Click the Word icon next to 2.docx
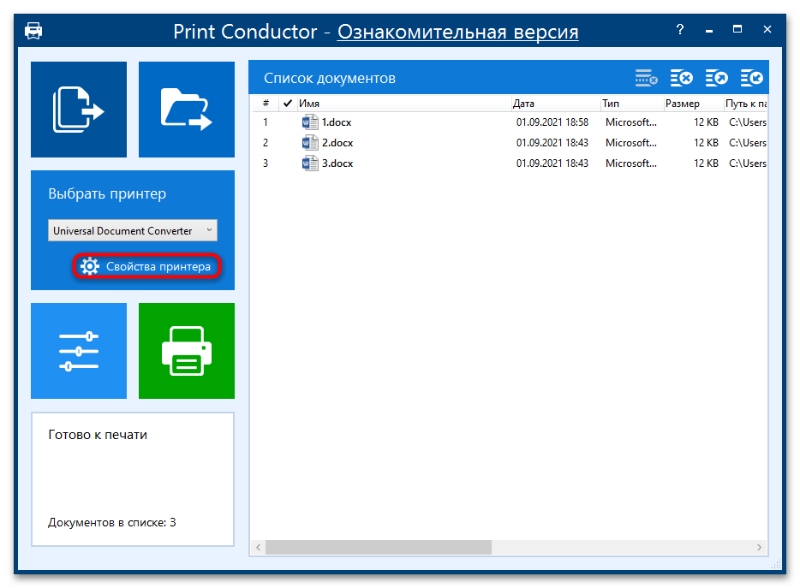 pyautogui.click(x=310, y=143)
